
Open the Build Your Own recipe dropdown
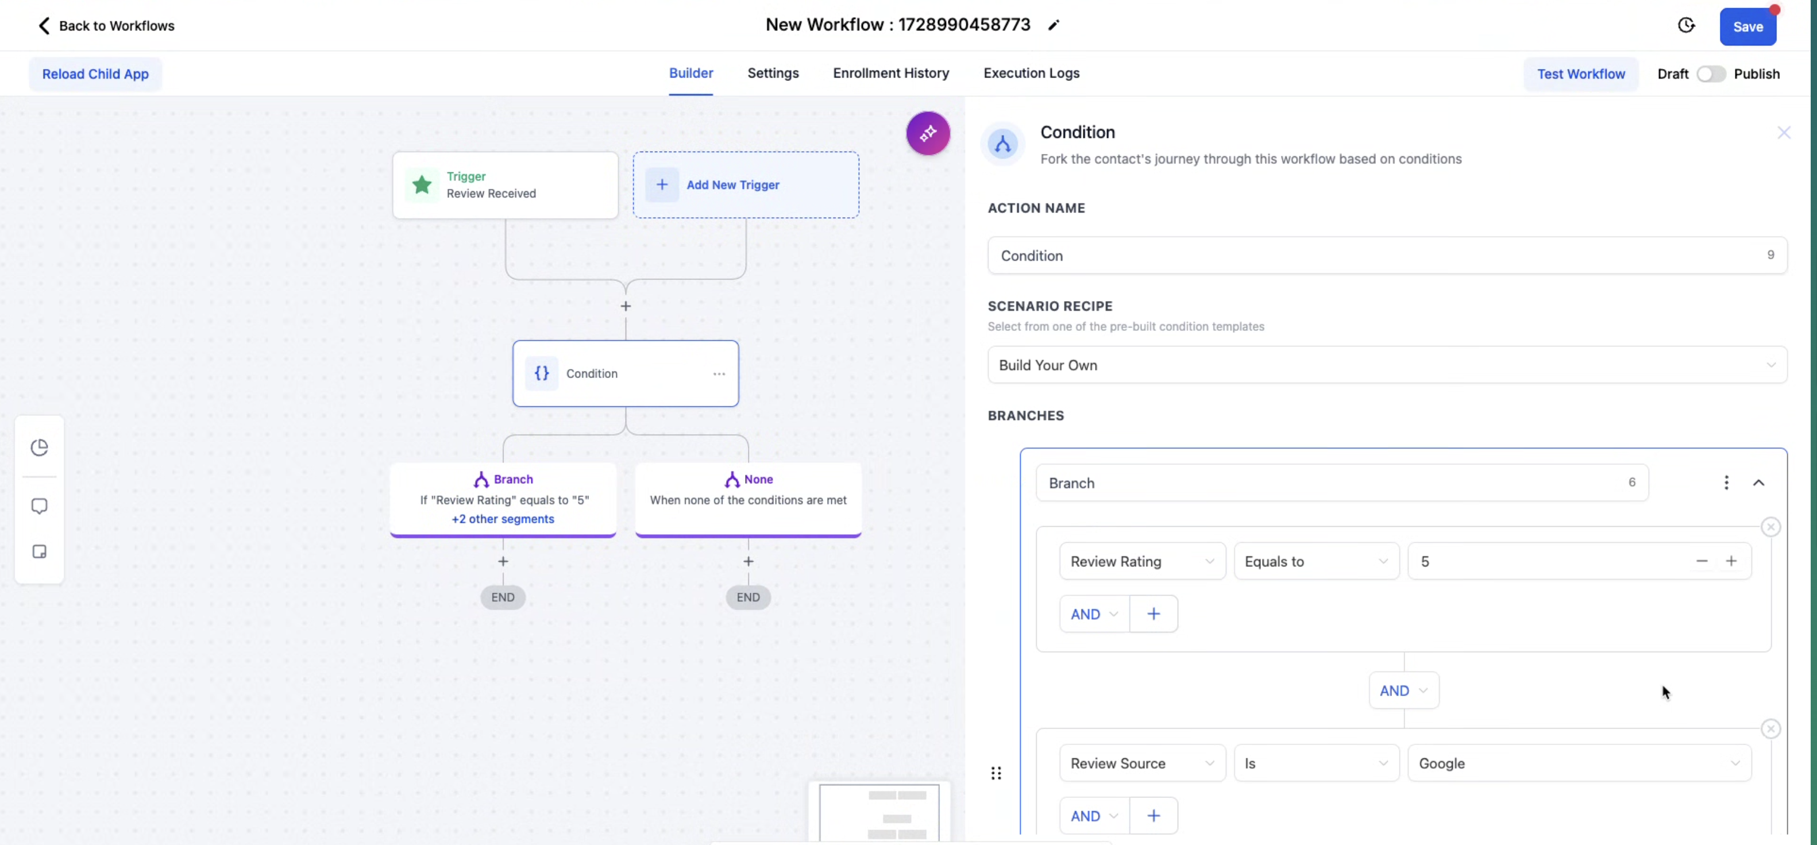coord(1387,365)
